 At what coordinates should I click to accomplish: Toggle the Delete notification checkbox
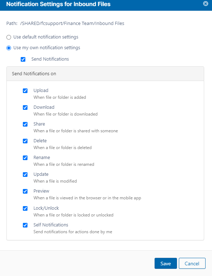click(x=25, y=141)
